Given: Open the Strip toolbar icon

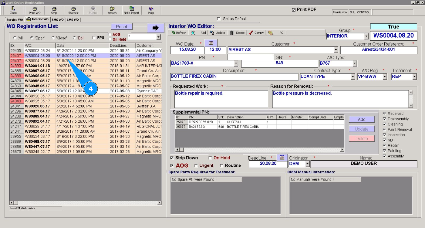Looking at the screenshot, I should coord(54,10).
